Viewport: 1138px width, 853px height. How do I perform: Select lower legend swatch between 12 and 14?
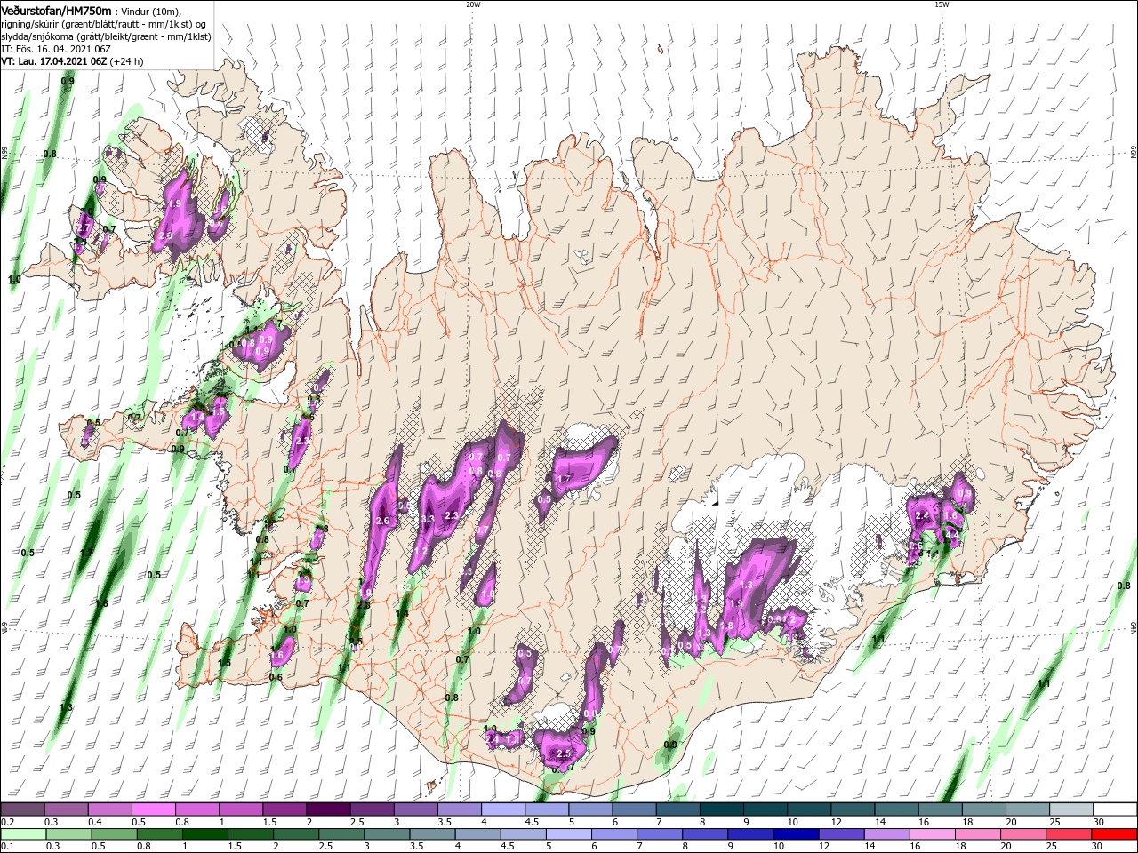pos(843,833)
